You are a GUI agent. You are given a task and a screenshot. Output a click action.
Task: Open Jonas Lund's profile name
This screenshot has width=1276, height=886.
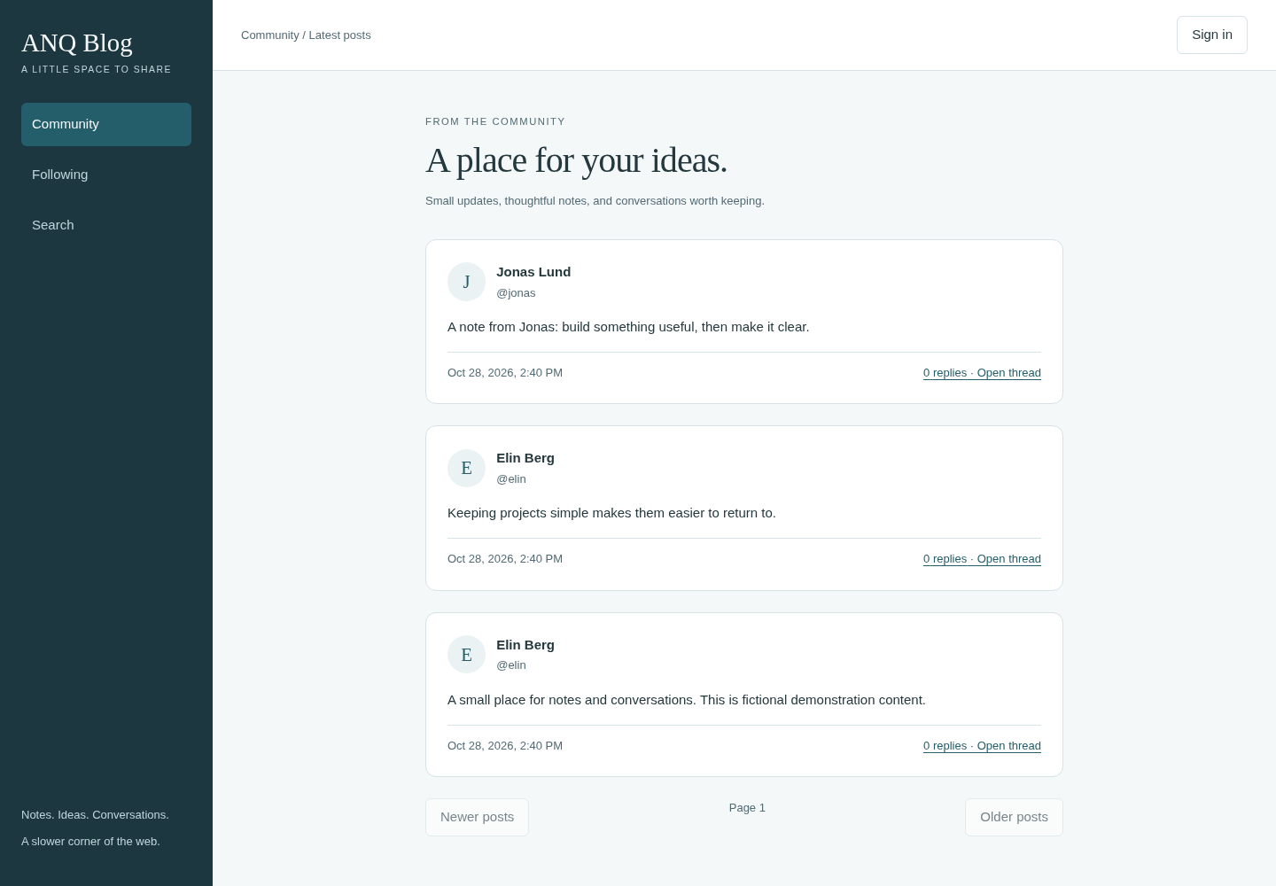pyautogui.click(x=533, y=272)
